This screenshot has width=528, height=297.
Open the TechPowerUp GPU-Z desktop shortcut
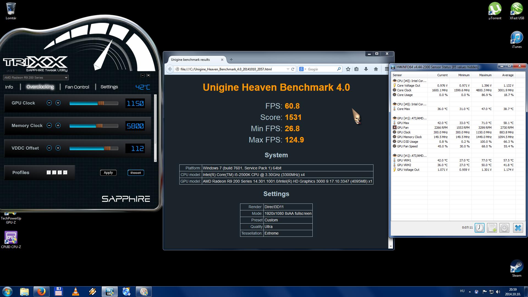pyautogui.click(x=11, y=218)
